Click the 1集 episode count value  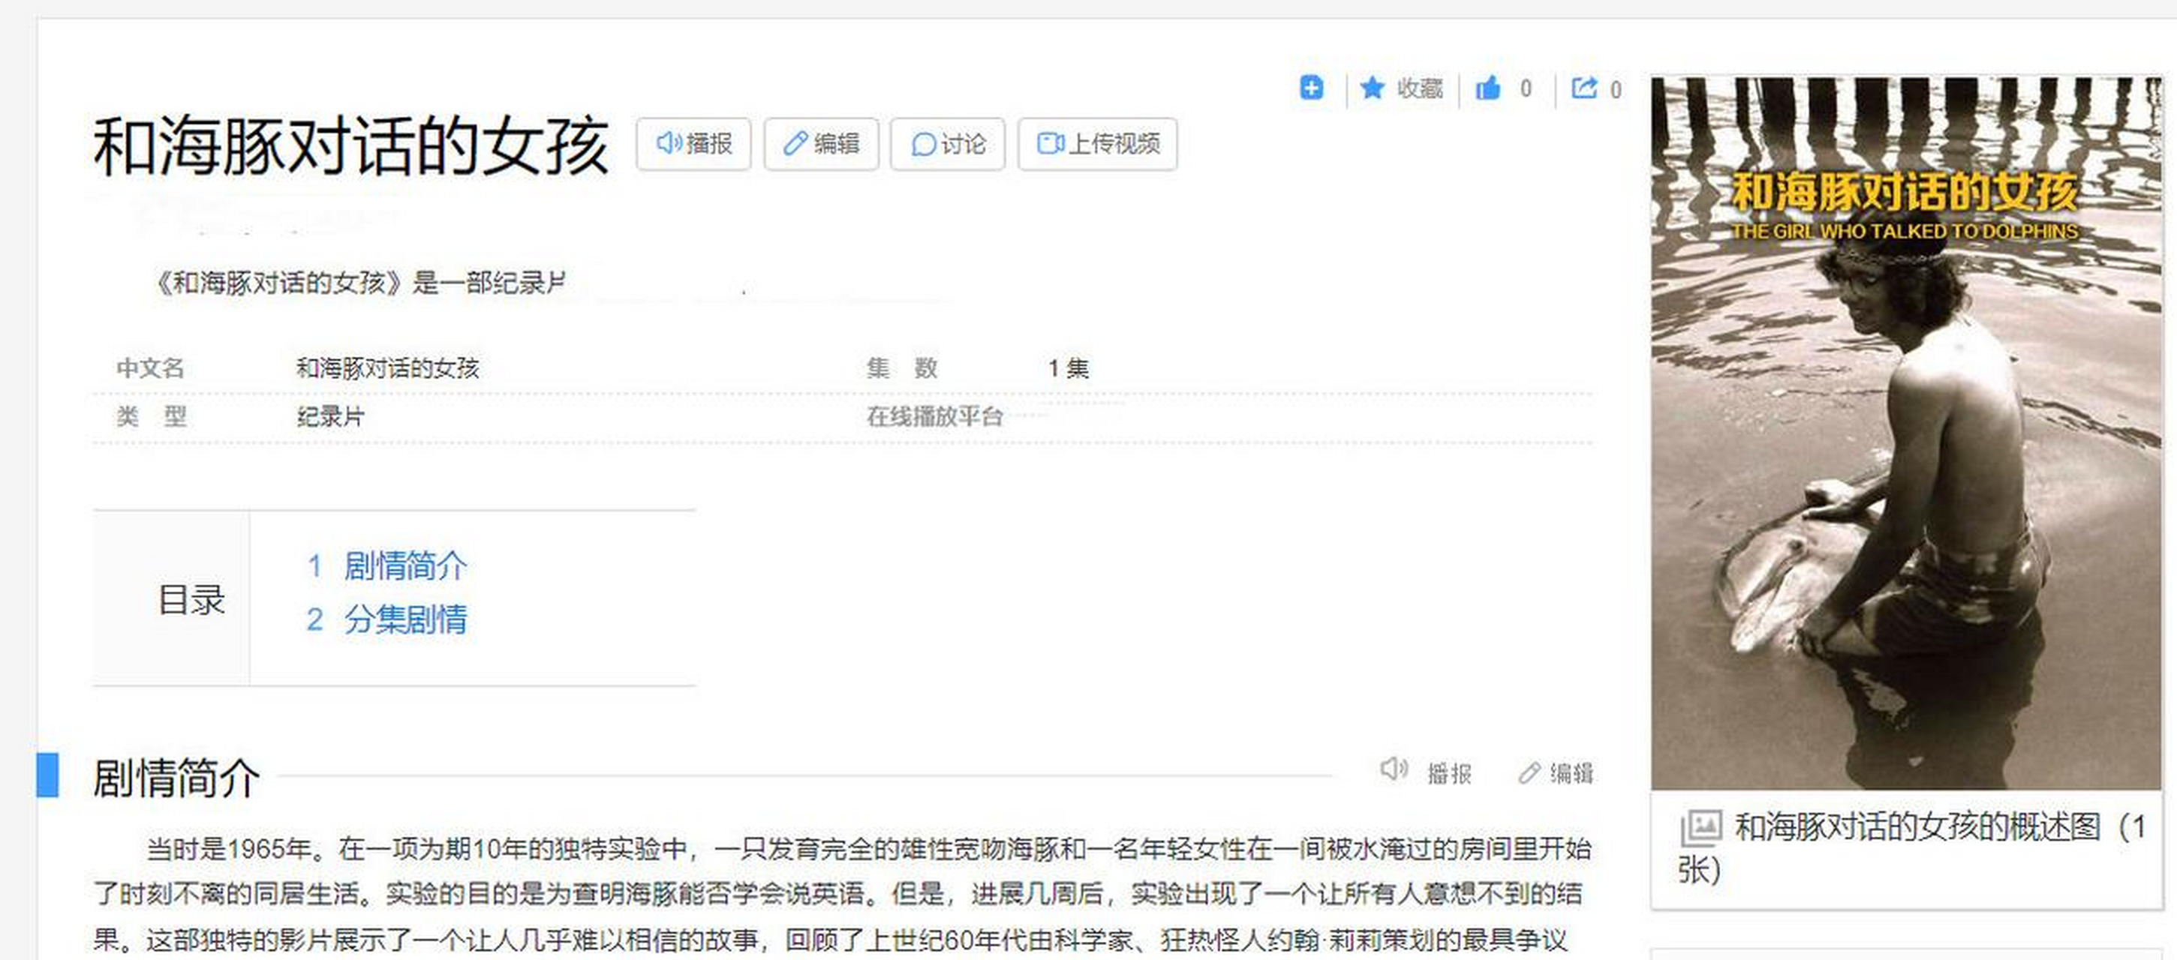[1066, 367]
